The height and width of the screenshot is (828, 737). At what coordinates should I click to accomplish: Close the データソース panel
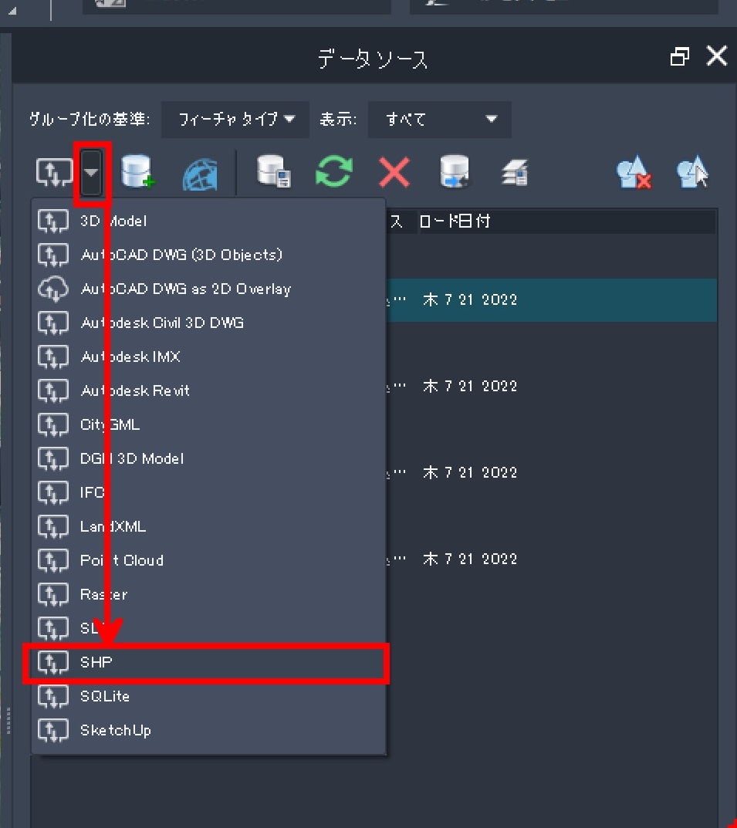point(716,56)
